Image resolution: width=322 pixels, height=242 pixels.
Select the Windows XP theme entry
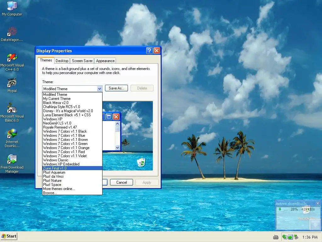[x=72, y=119]
